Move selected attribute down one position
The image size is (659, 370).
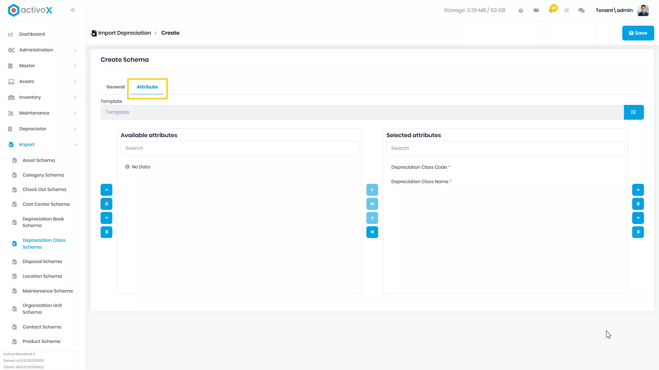[638, 218]
